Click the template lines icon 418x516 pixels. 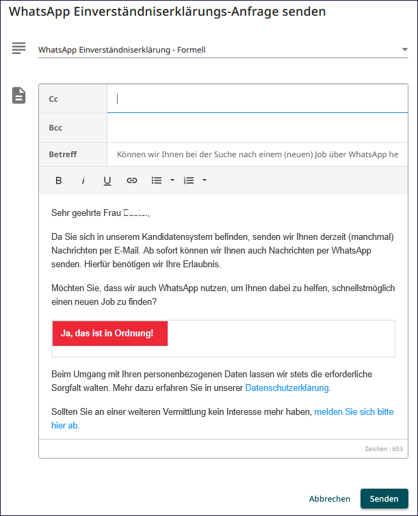[18, 48]
